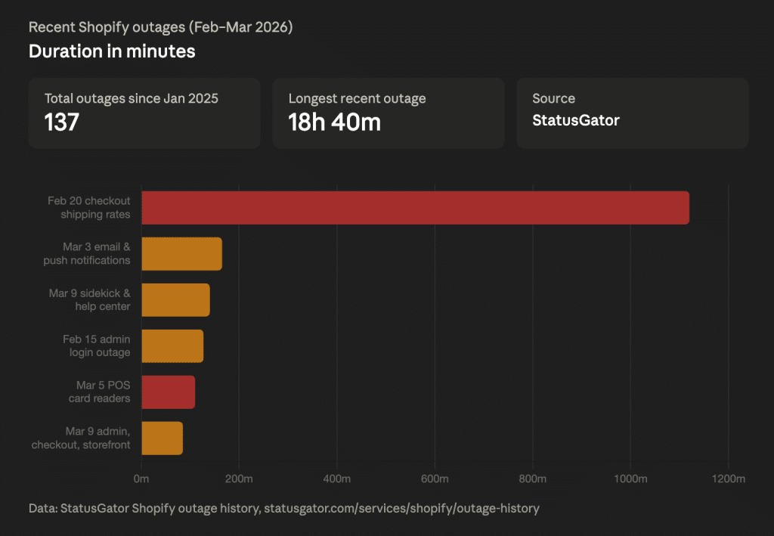The image size is (774, 536).
Task: Click the 'Feb 15 admin login outage' label
Action: pyautogui.click(x=97, y=345)
